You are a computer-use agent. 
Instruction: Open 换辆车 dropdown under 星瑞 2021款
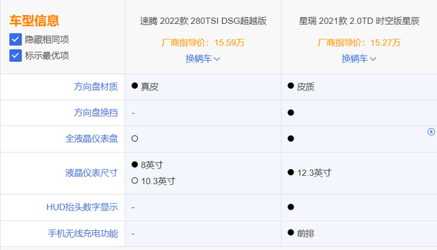point(359,59)
